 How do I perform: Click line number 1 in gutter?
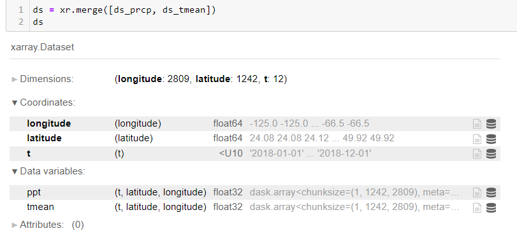(21, 10)
